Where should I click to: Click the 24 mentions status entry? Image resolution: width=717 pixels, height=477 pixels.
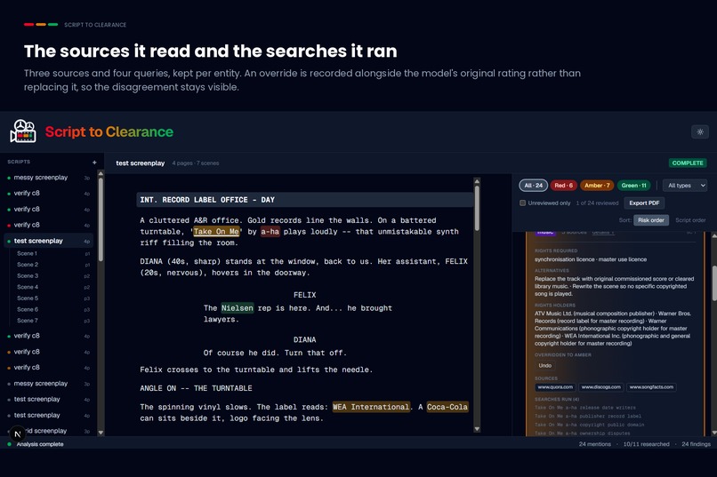pyautogui.click(x=594, y=444)
